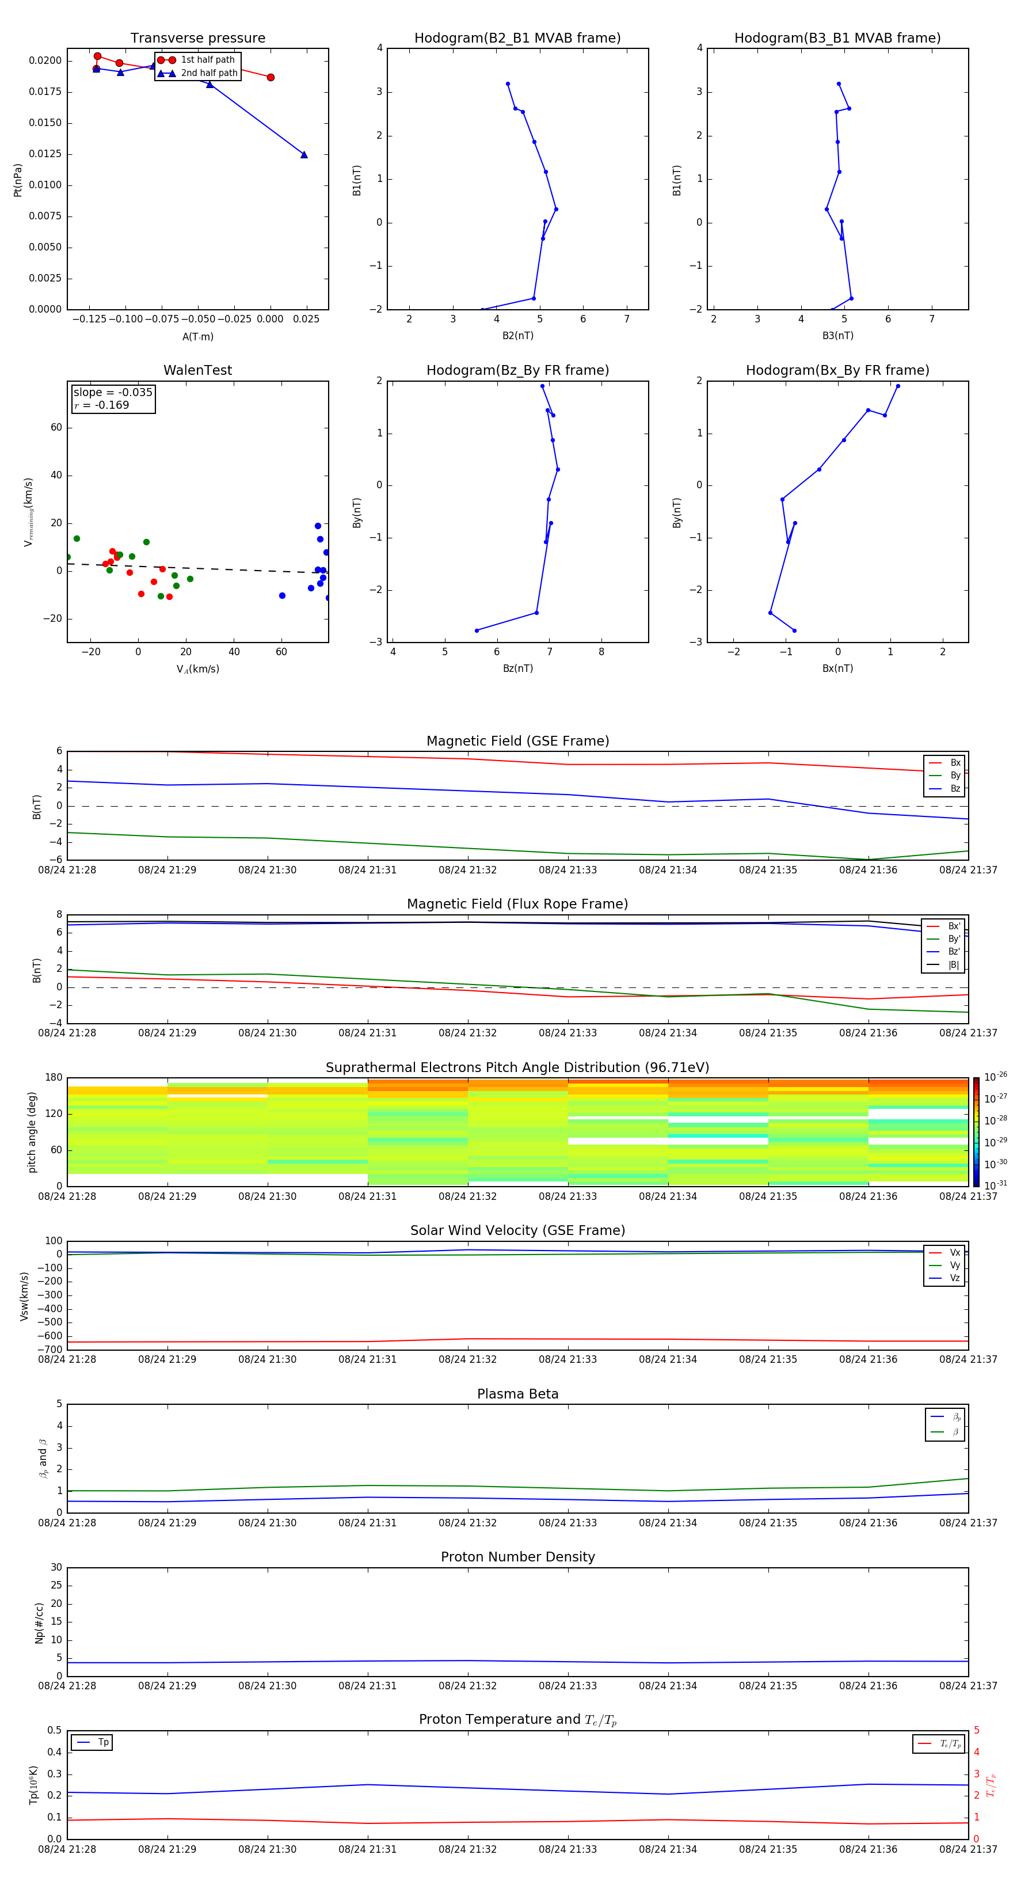Click the WalenTest plot title

197,370
